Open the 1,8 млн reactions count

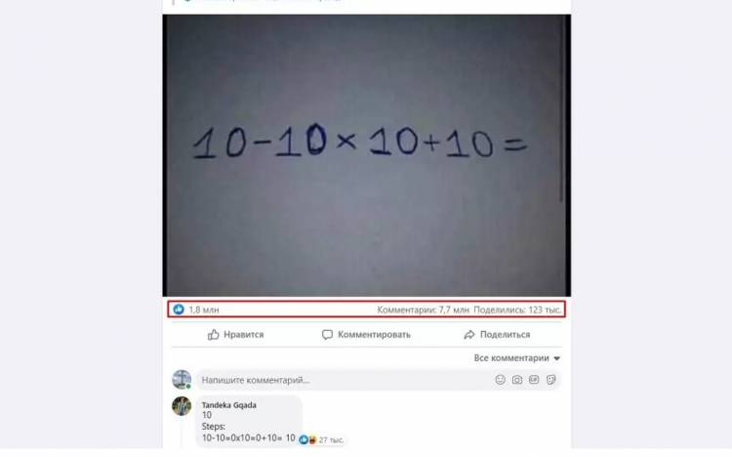coord(204,310)
